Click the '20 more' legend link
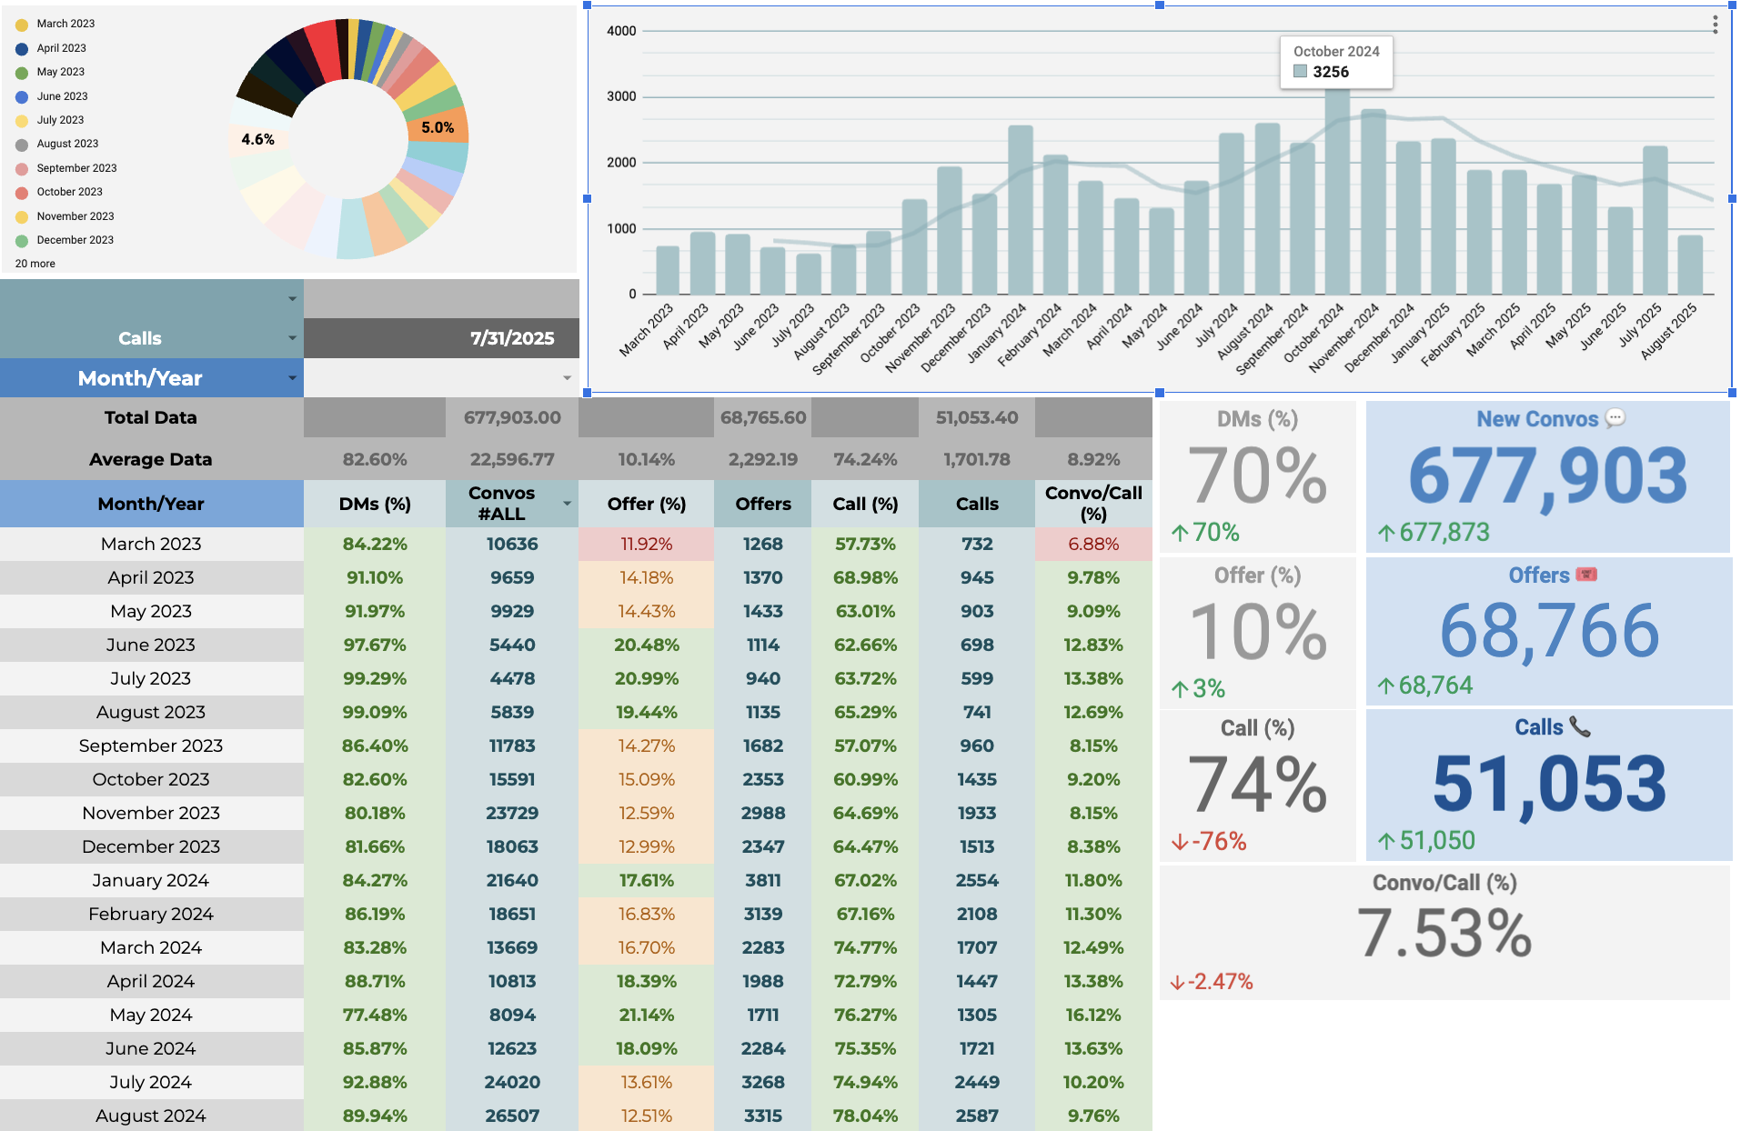 point(35,264)
